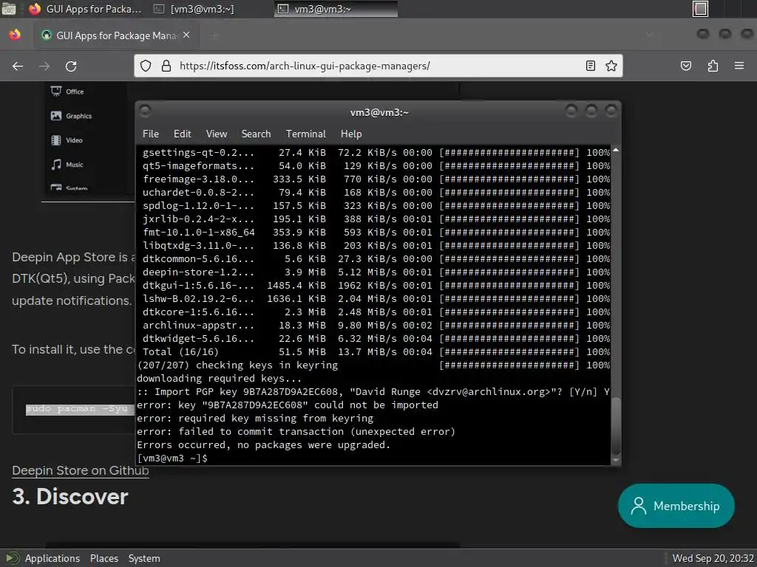Click the Import PGP key prompt line

(373, 392)
